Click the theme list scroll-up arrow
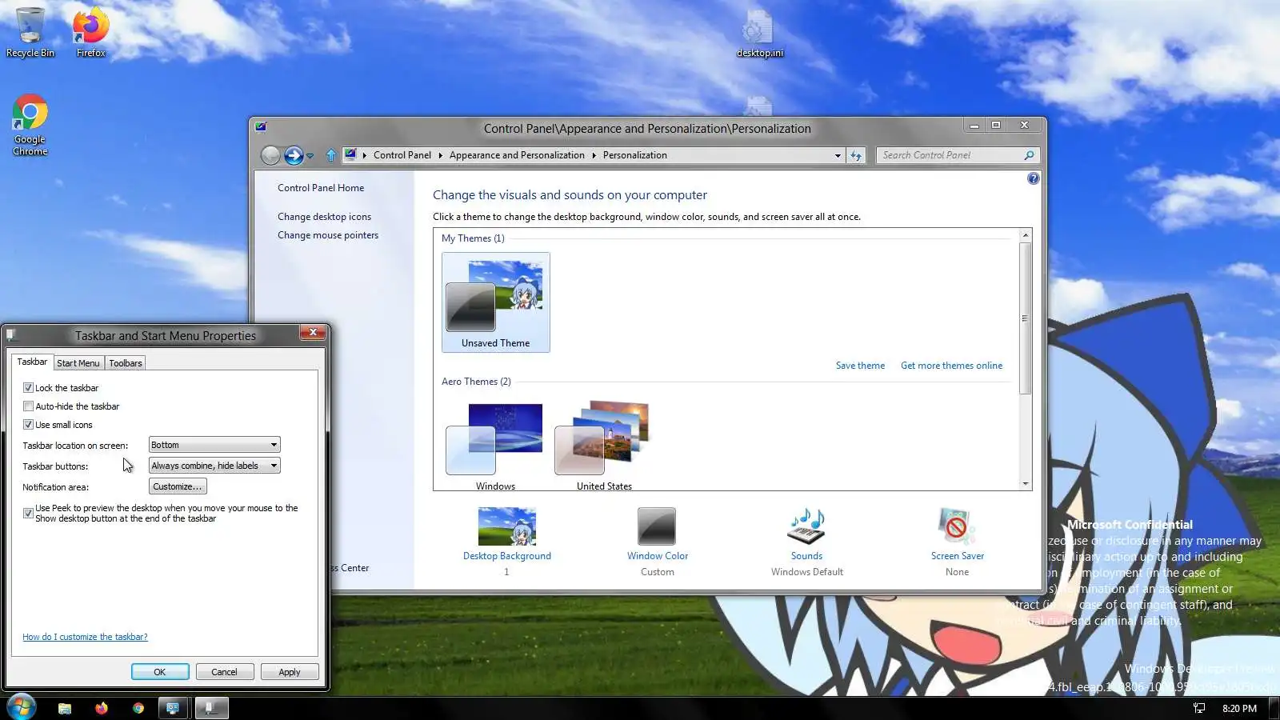The width and height of the screenshot is (1280, 720). [1025, 235]
